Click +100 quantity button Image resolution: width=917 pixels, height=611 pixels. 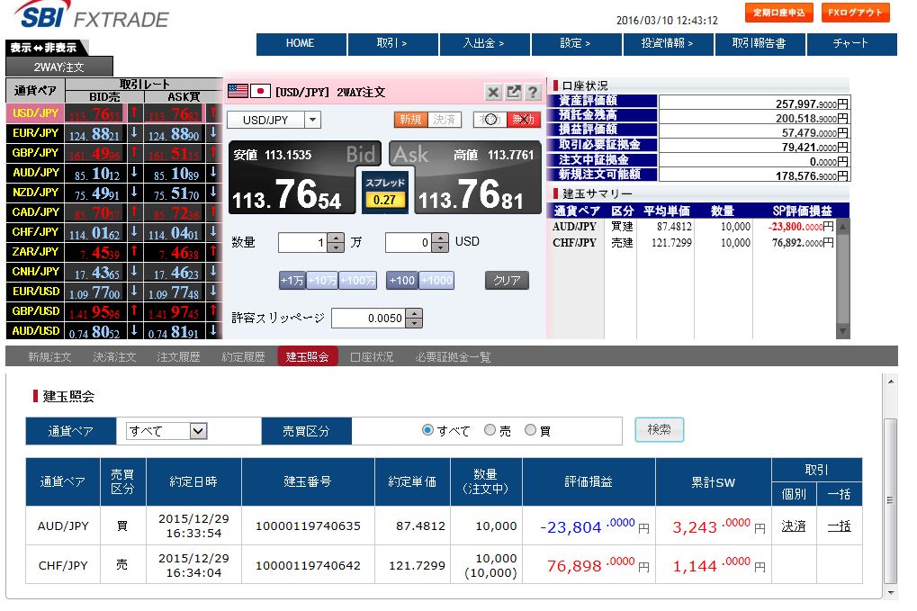402,281
